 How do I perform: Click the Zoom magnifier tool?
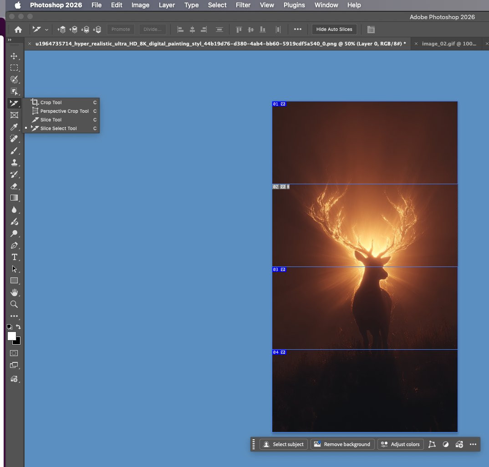coord(14,304)
